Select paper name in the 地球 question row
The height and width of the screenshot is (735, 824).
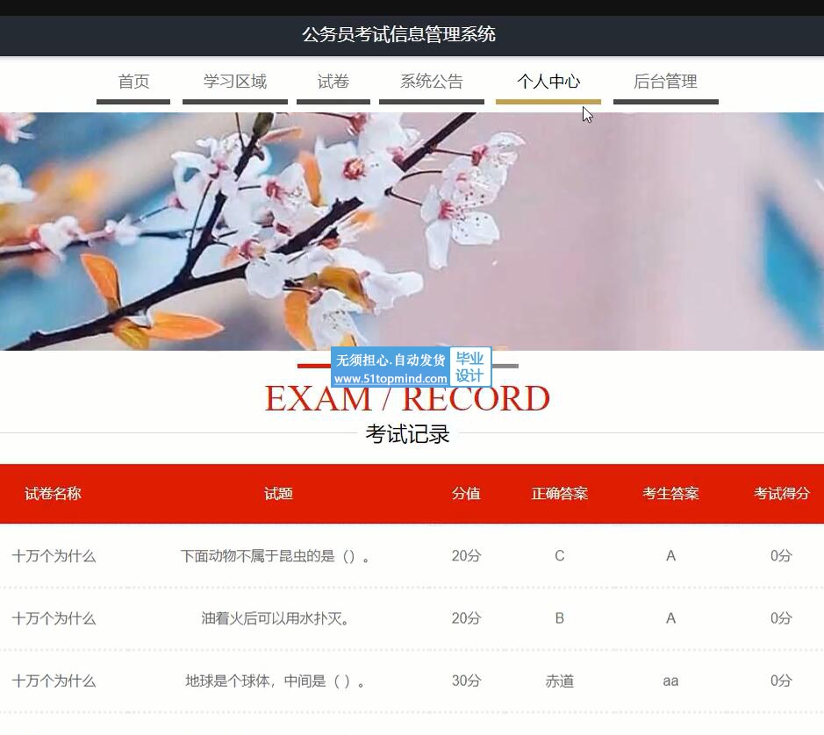point(54,681)
